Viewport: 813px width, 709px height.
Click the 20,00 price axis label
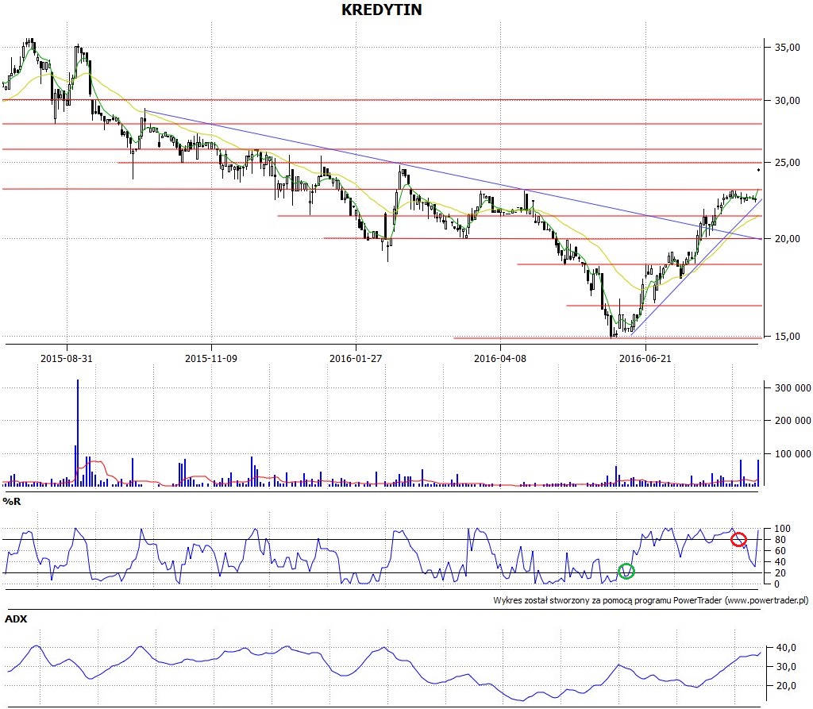[787, 238]
